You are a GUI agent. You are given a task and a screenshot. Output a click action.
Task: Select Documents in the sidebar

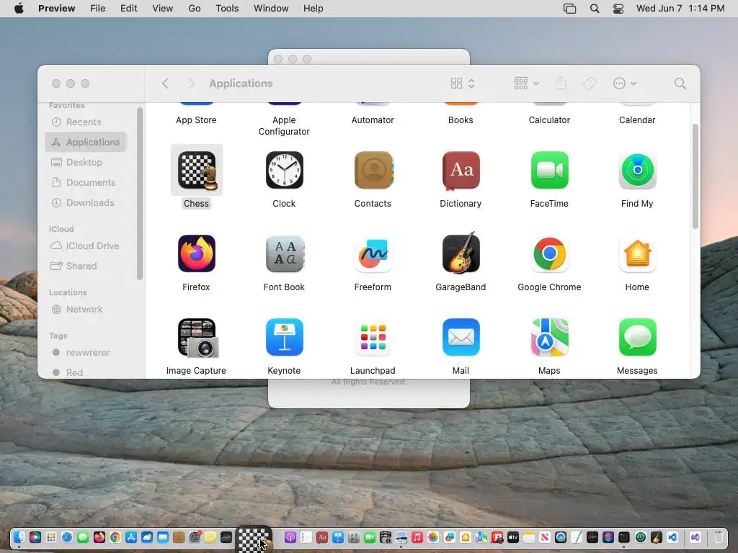(x=86, y=182)
